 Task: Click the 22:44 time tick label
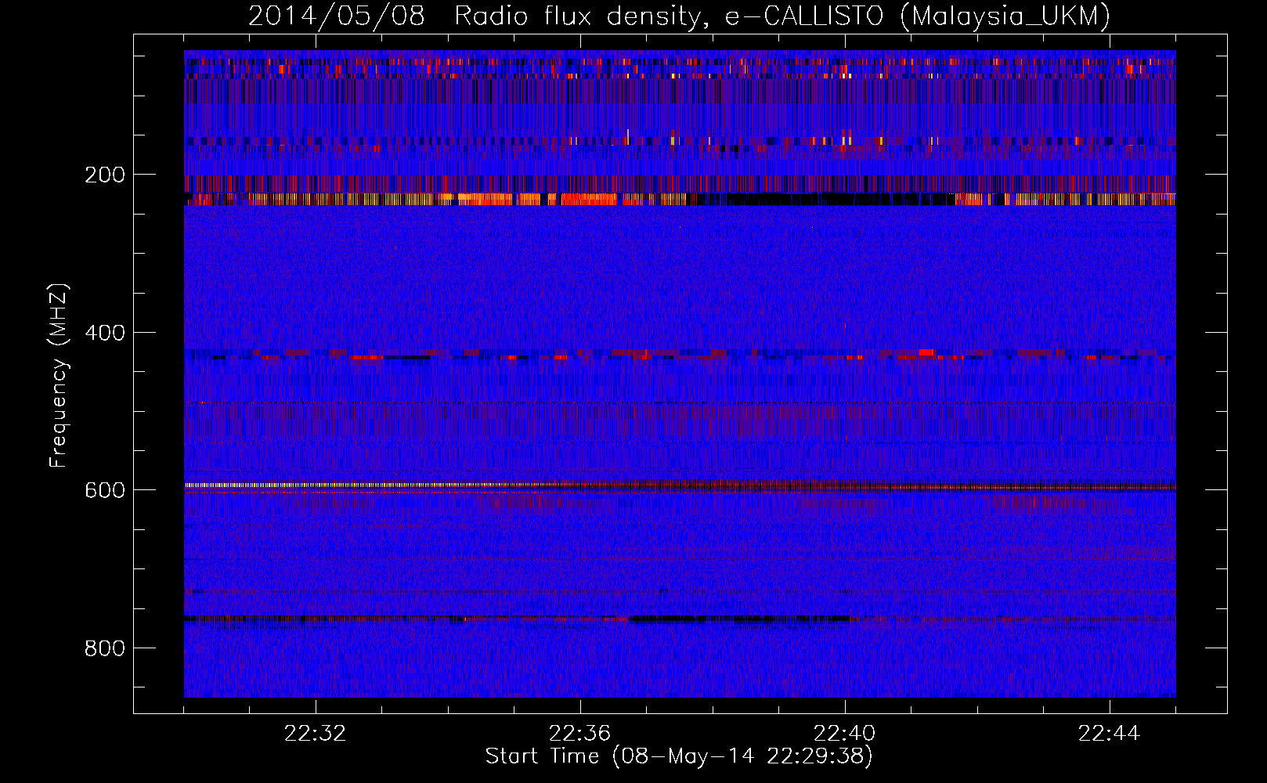pyautogui.click(x=1110, y=734)
